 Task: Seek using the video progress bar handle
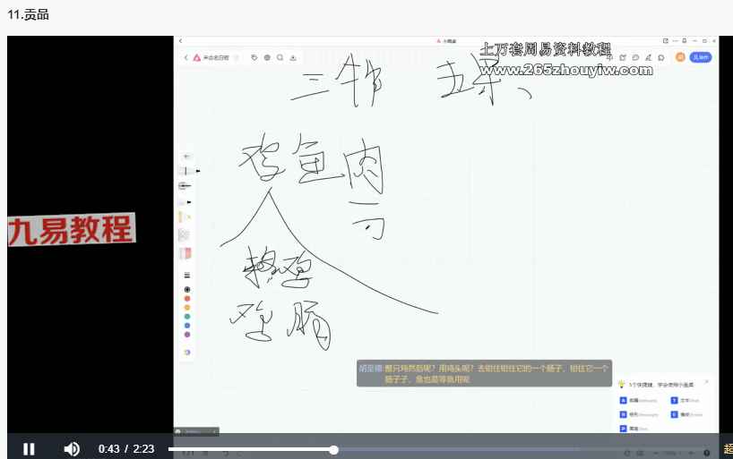[333, 450]
